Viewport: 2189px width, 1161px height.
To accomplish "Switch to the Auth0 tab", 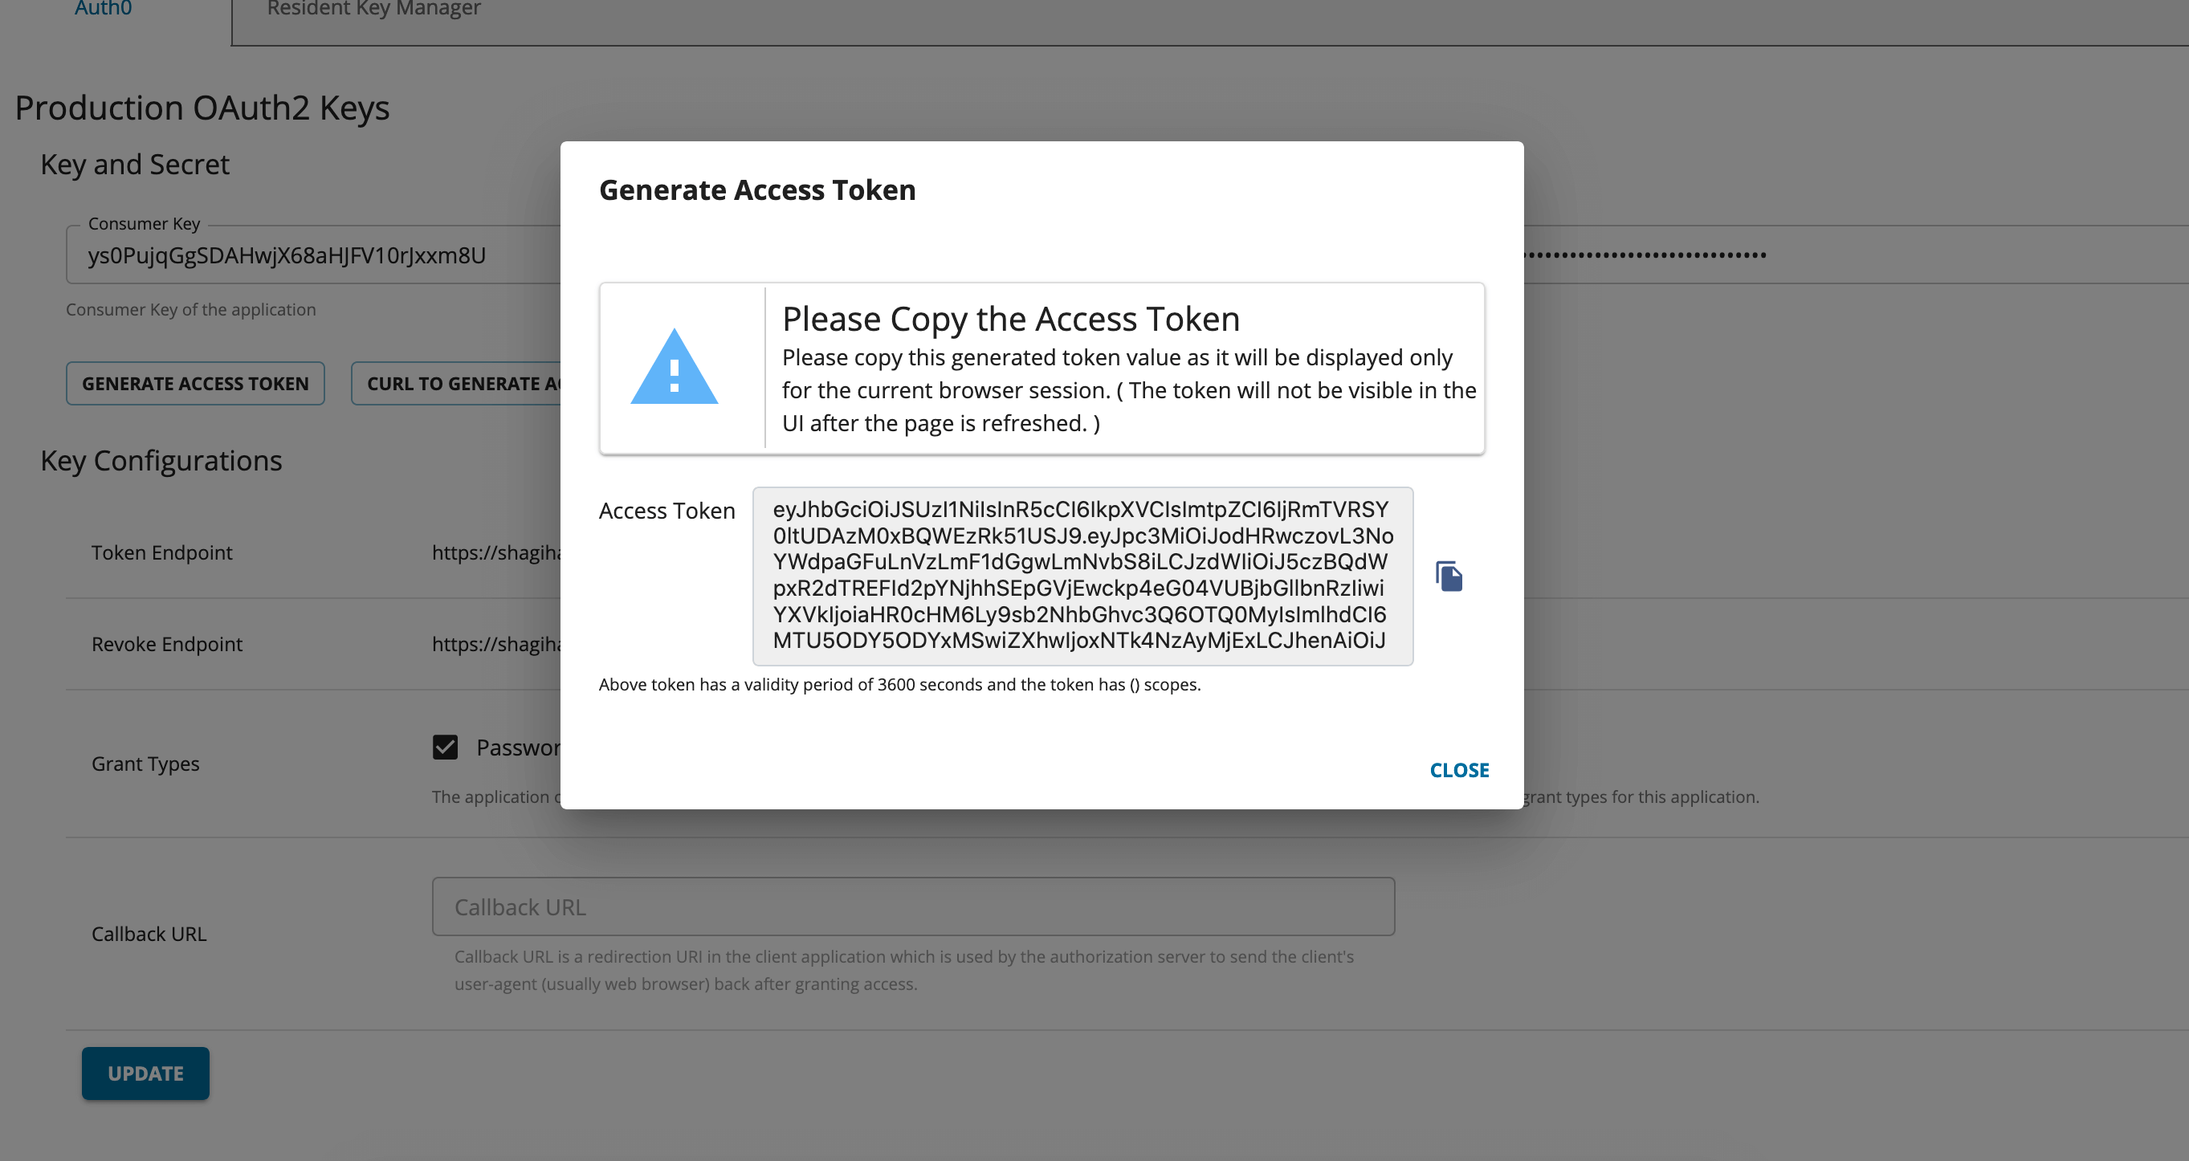I will pyautogui.click(x=103, y=10).
